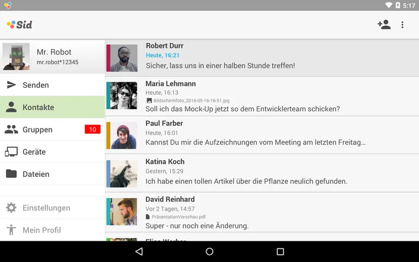This screenshot has height=262, width=419.
Task: Tap message 'Sicher, lass uns in einer halben Stunde treffen!'
Action: (220, 65)
